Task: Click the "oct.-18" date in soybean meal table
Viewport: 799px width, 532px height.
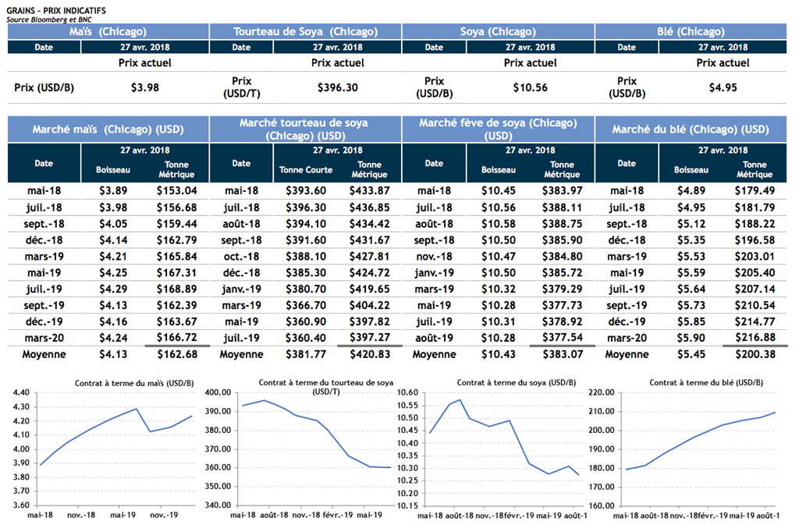Action: click(241, 256)
